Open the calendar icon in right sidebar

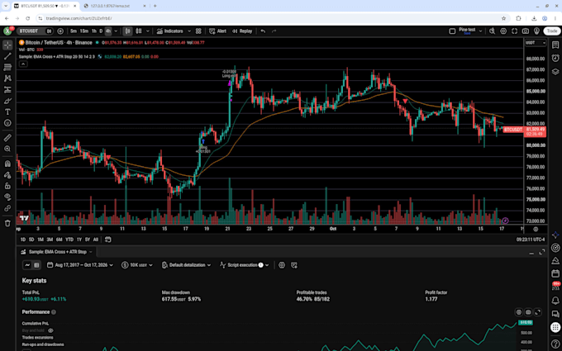[555, 273]
